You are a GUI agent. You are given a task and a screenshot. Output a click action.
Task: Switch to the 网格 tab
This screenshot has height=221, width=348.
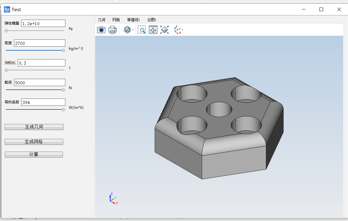pyautogui.click(x=116, y=20)
